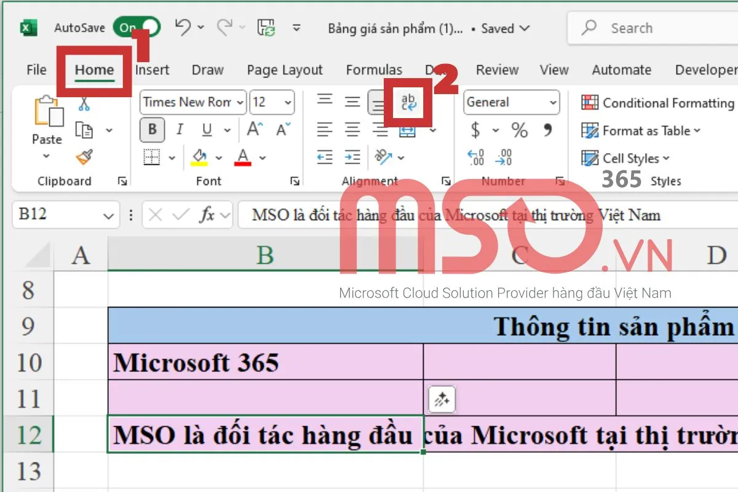The height and width of the screenshot is (492, 738).
Task: Select the Format Painter brush
Action: coord(84,157)
